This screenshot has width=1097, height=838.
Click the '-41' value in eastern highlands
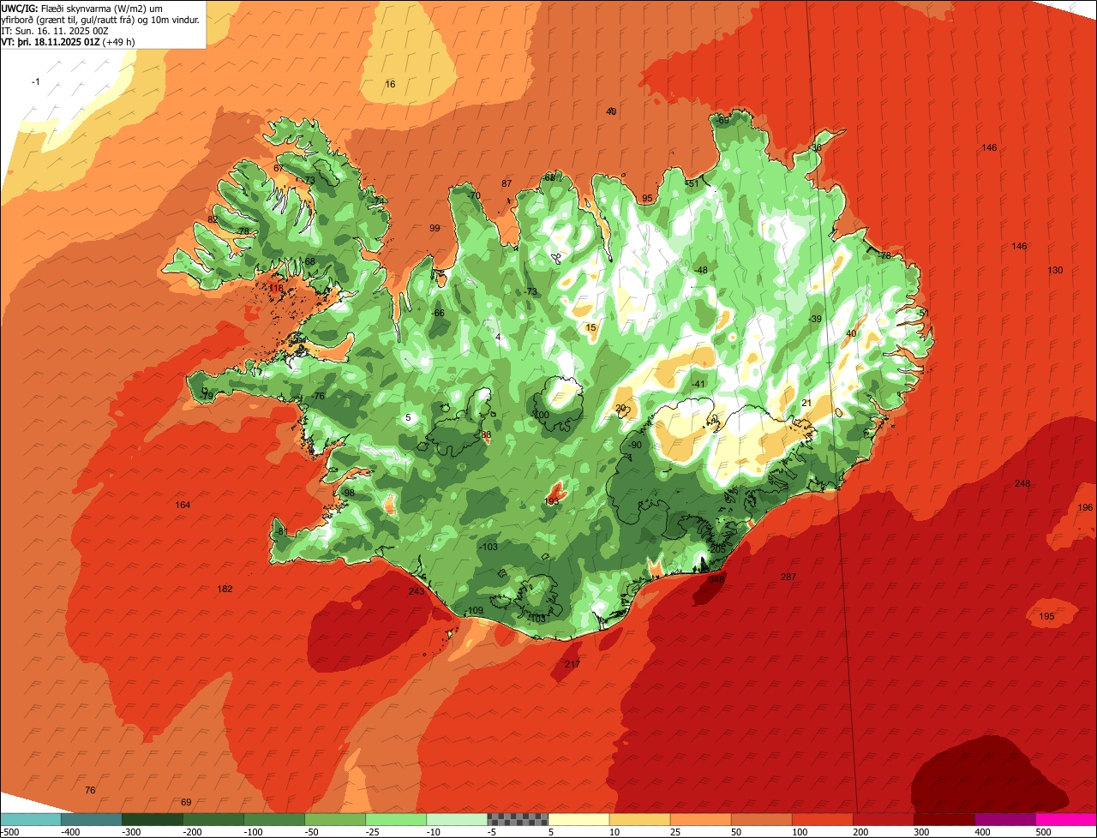coord(698,385)
